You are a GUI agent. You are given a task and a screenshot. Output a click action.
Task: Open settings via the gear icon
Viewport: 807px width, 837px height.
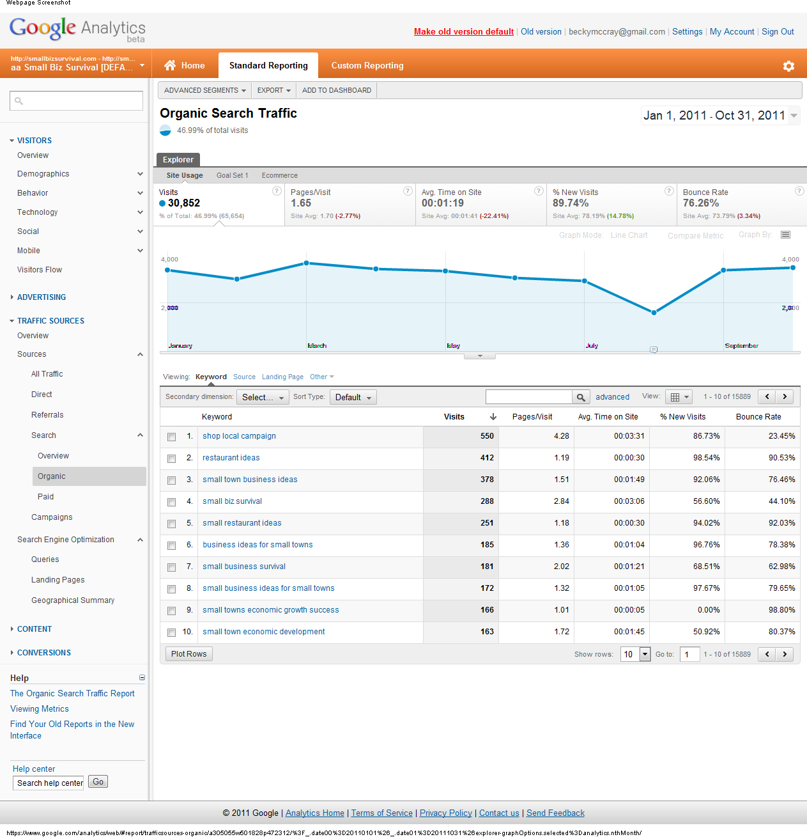pyautogui.click(x=788, y=66)
